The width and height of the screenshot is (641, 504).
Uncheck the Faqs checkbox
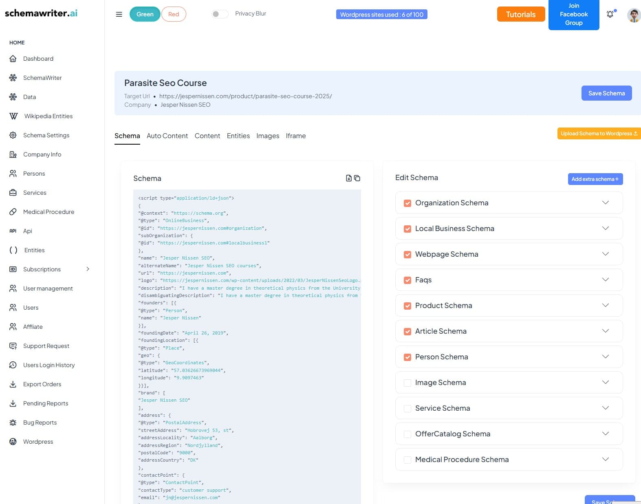[408, 280]
